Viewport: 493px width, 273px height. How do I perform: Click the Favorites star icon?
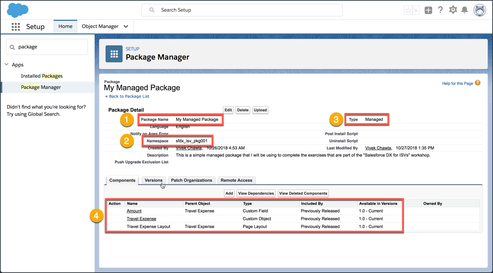tap(408, 10)
